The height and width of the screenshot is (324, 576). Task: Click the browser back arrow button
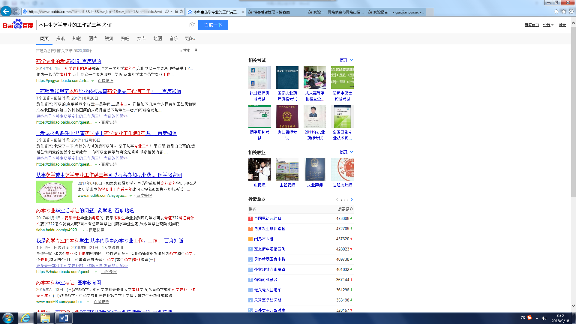6,11
